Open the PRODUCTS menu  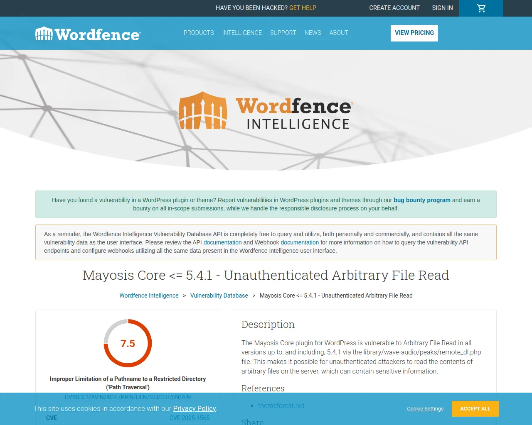[199, 33]
